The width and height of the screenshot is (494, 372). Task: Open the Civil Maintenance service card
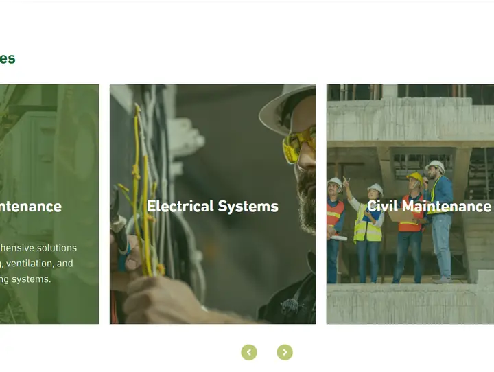[410, 204]
